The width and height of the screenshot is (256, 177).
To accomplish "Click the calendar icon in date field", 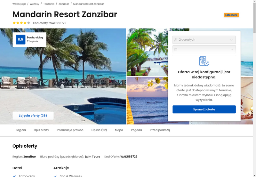I will pyautogui.click(x=176, y=49).
